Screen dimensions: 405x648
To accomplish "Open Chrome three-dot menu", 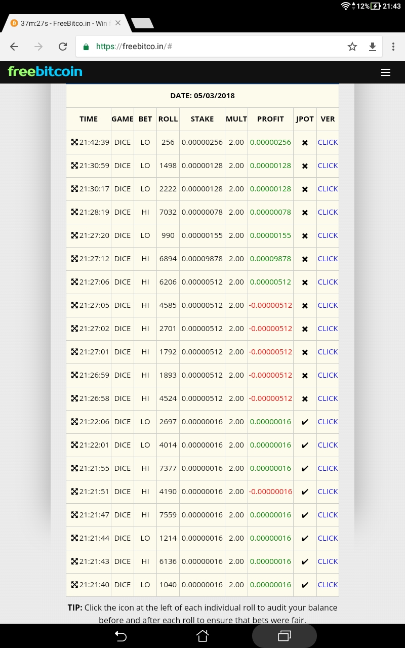I will [x=393, y=47].
